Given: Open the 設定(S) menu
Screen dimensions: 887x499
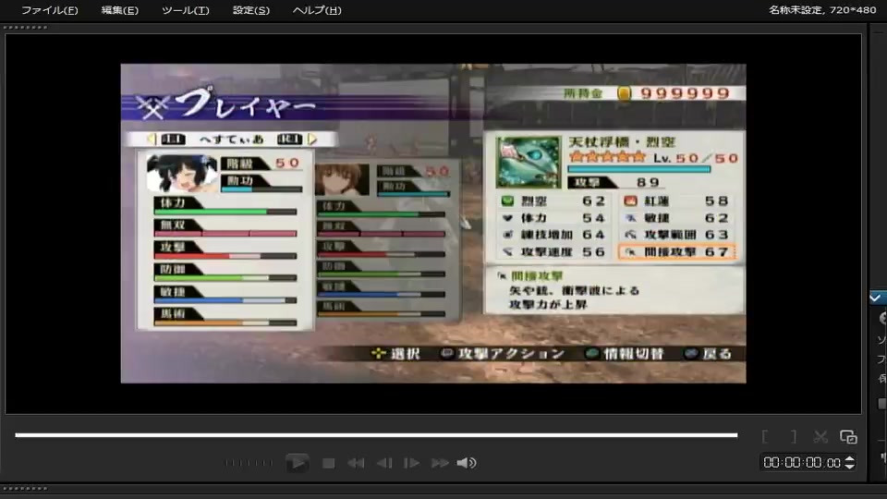Looking at the screenshot, I should pos(251,10).
